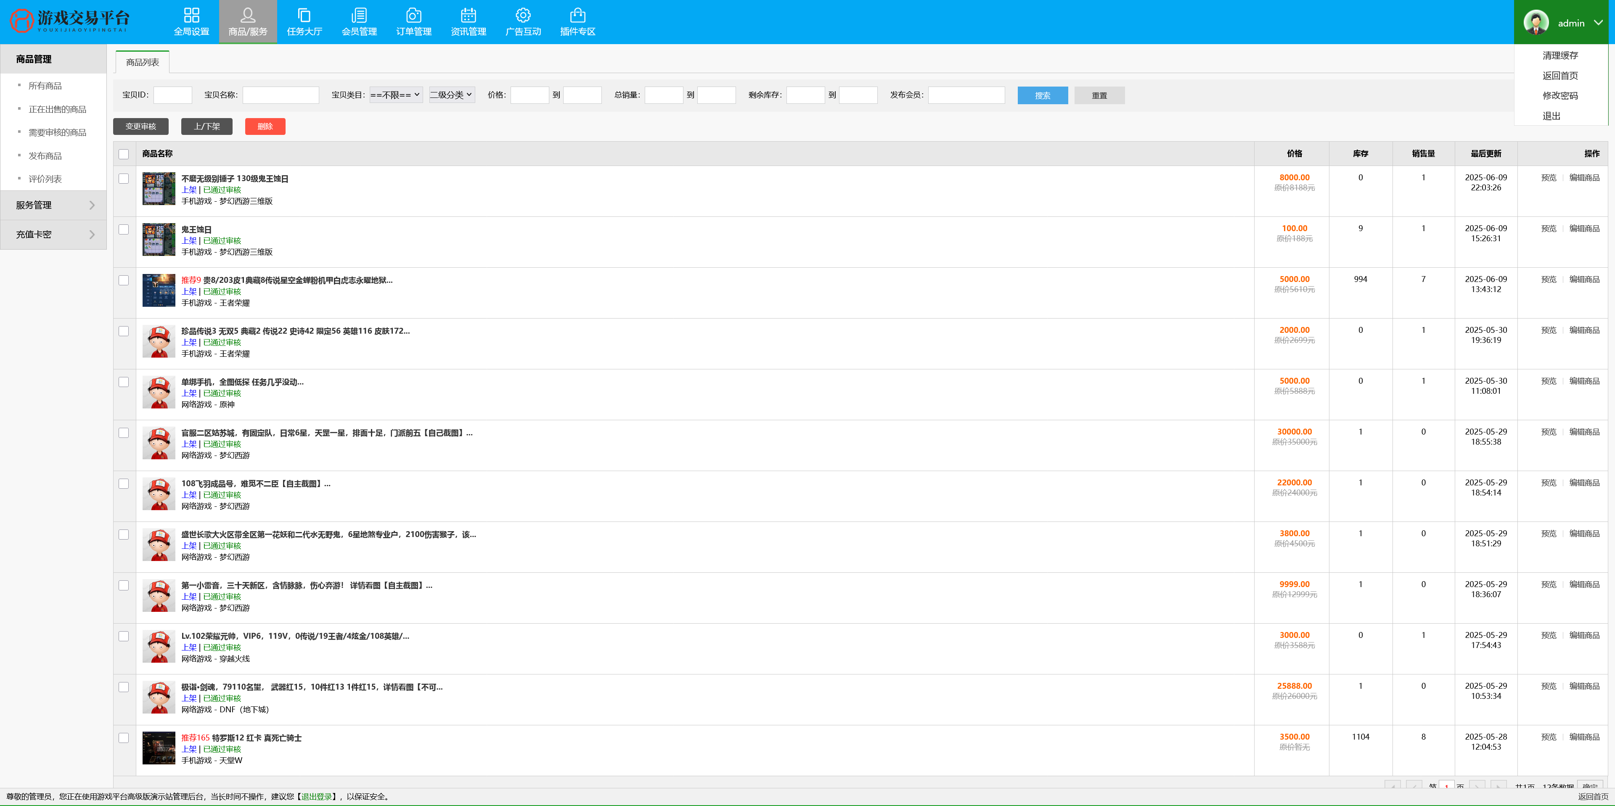Check the box for the 鬼王蚀日 product
The width and height of the screenshot is (1615, 806).
pos(124,230)
